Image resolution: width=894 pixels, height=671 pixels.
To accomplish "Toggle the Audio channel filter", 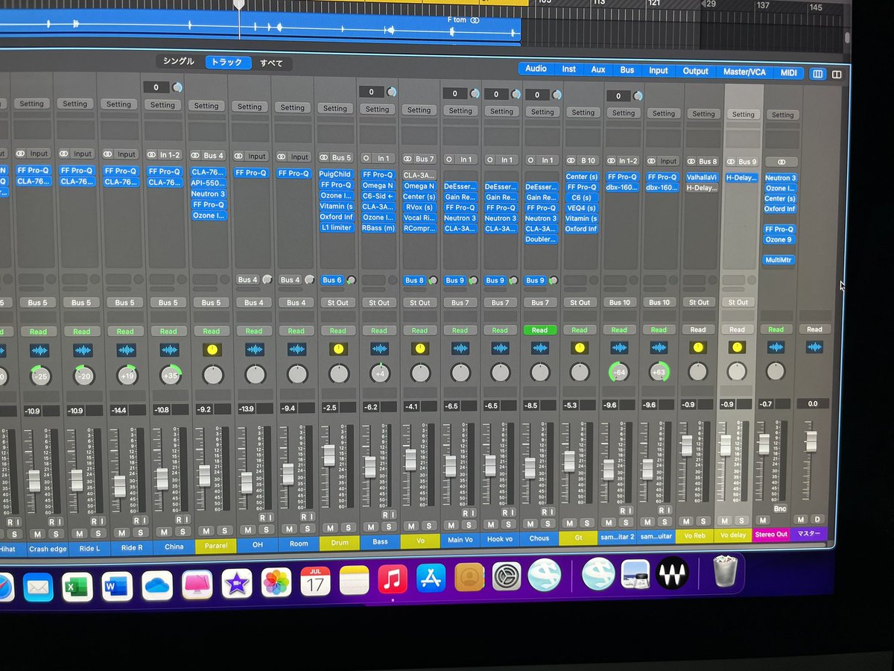I will [536, 69].
